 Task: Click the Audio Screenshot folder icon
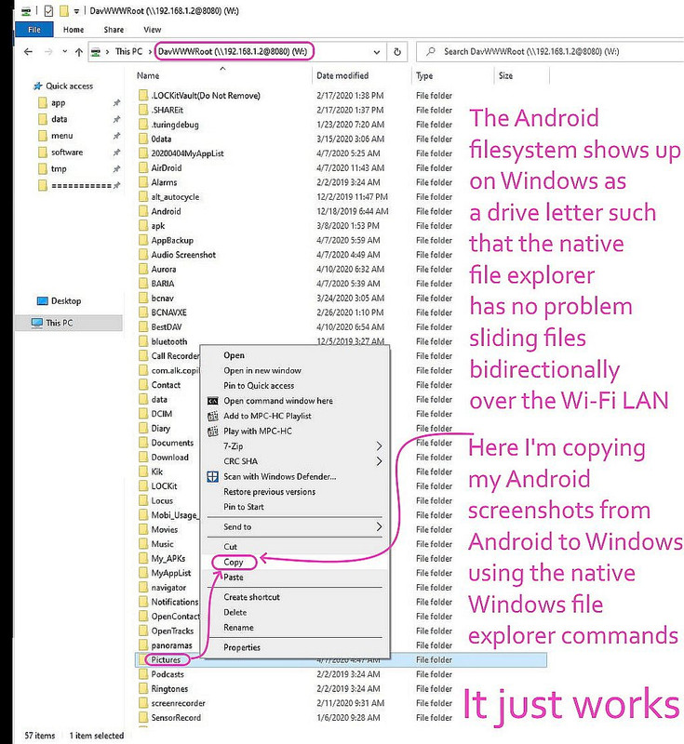click(143, 255)
